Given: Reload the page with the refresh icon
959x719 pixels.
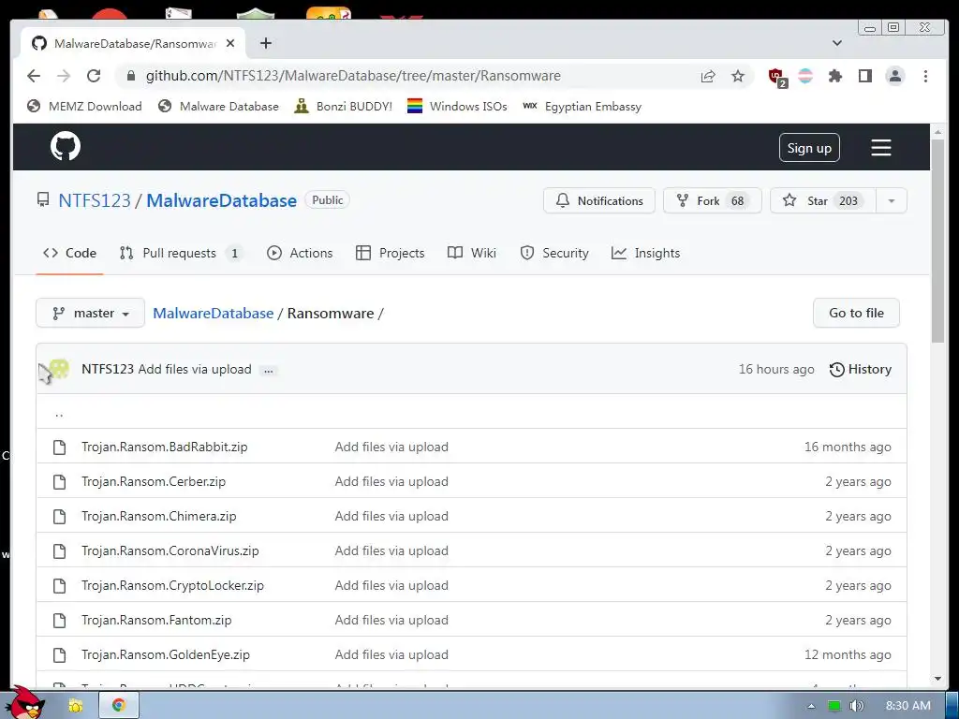Looking at the screenshot, I should (x=94, y=76).
